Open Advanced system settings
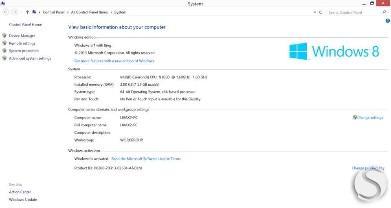Image resolution: width=391 pixels, height=208 pixels. [x=30, y=58]
